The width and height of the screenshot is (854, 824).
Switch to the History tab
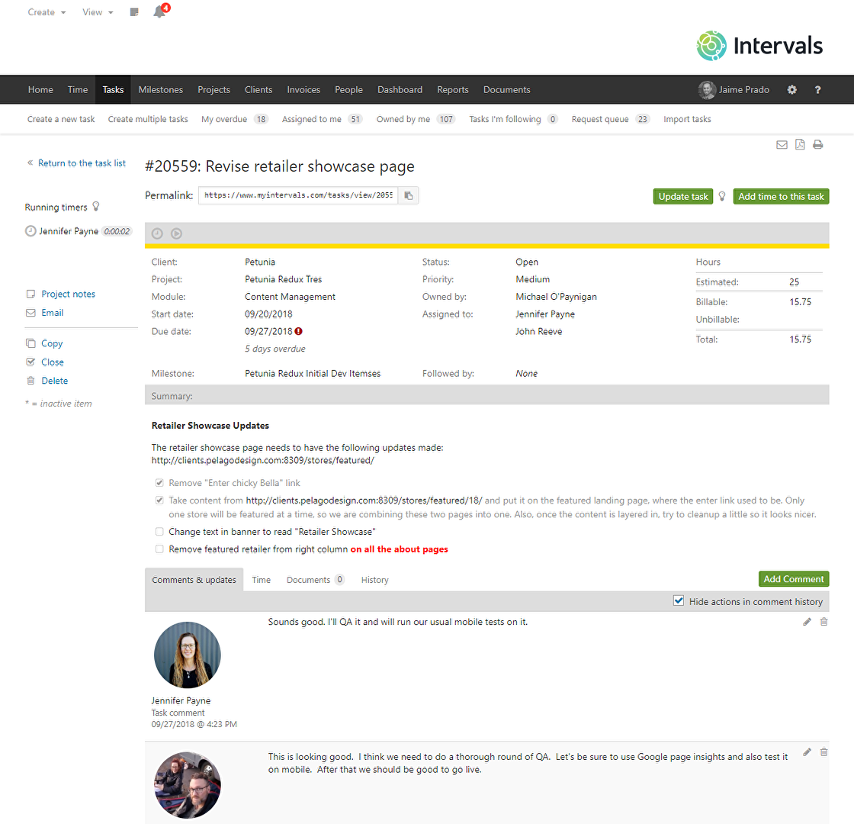pos(374,580)
